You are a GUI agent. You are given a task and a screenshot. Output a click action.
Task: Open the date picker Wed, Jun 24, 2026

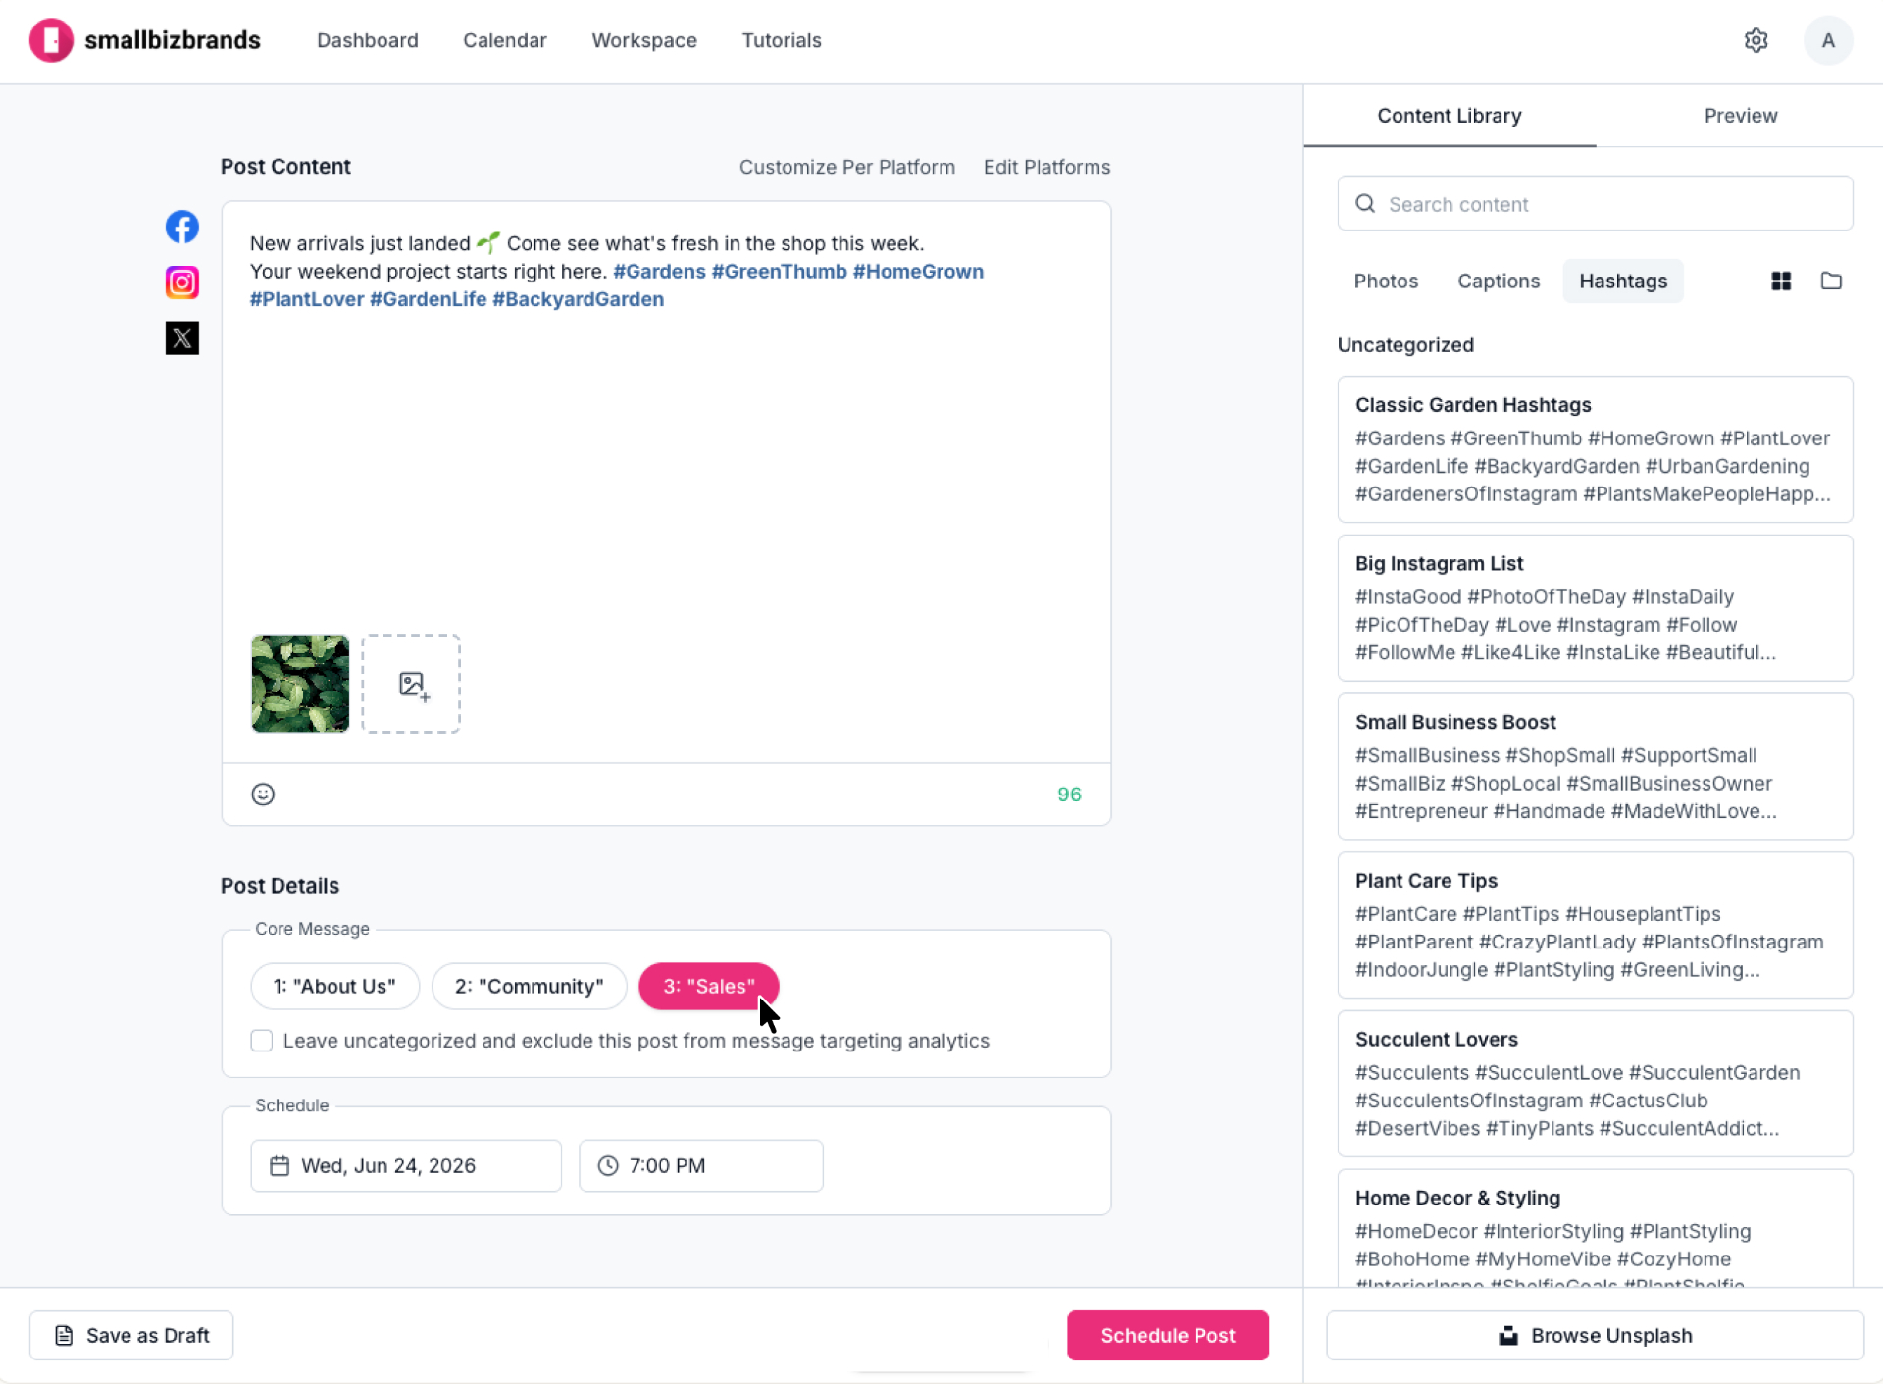point(406,1165)
